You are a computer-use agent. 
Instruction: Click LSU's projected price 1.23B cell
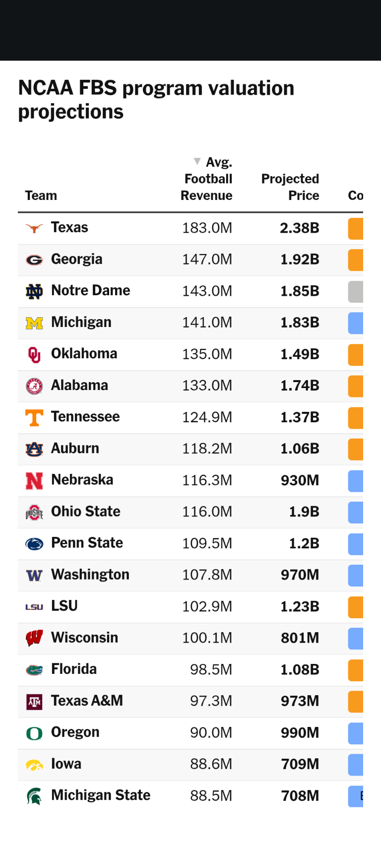click(300, 606)
